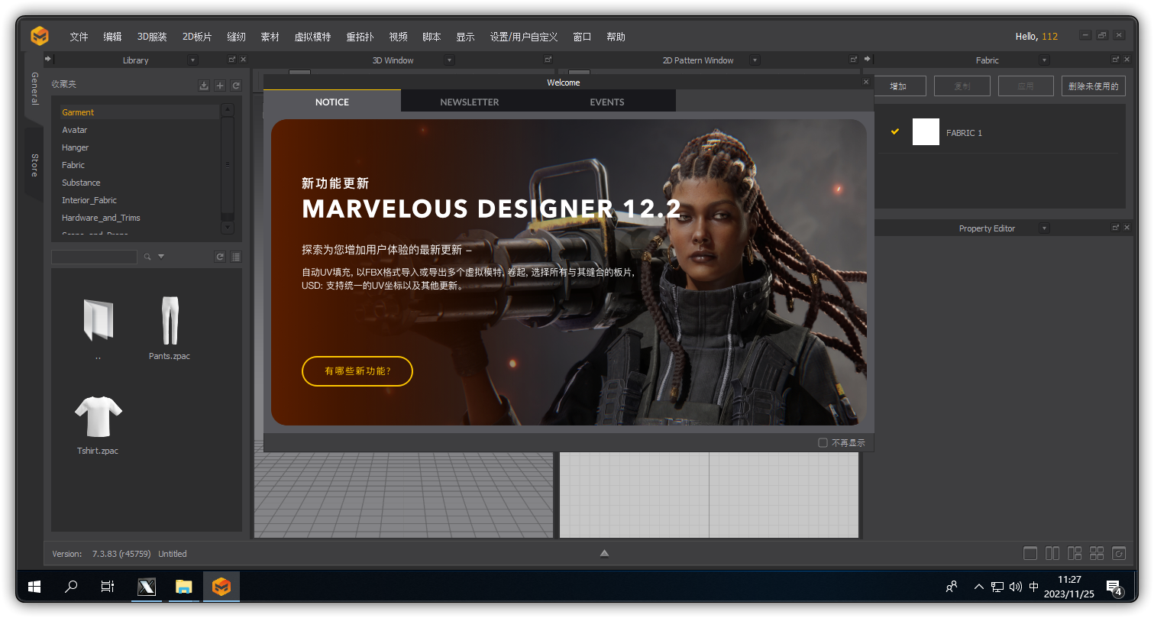Open the 3D Window dropdown menu
The height and width of the screenshot is (618, 1154).
[449, 60]
